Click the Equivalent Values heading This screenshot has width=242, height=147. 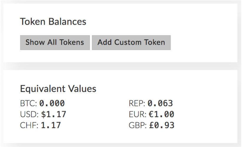click(58, 88)
